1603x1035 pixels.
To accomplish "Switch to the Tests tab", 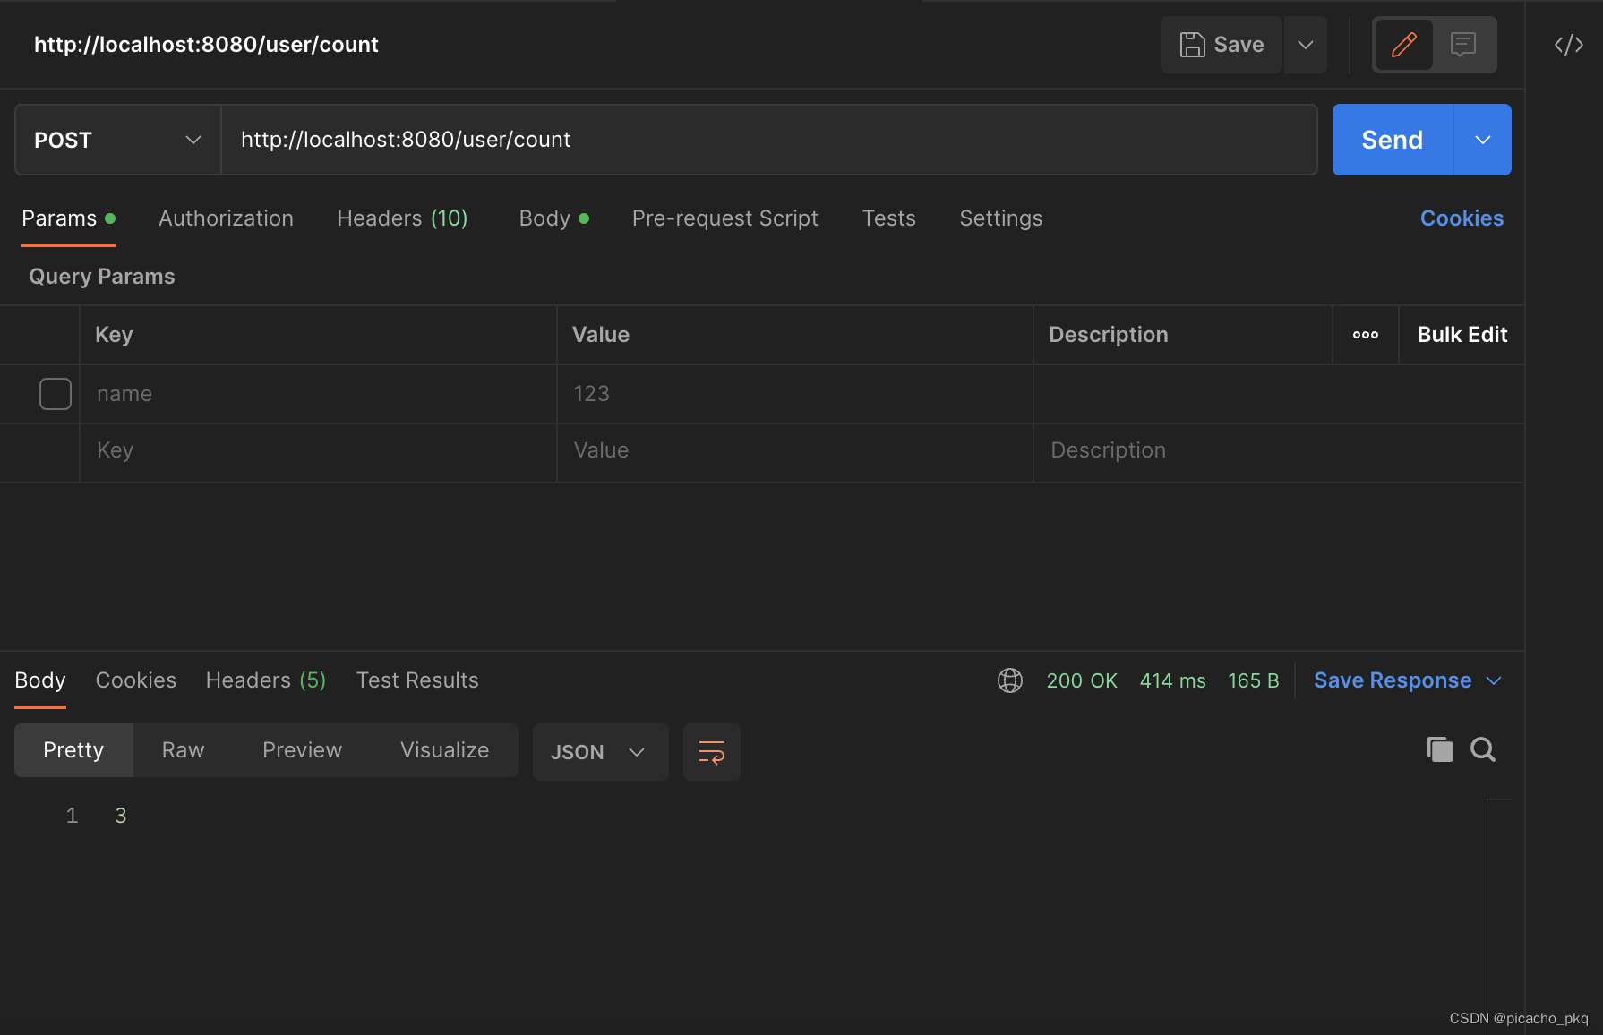I will pos(889,218).
